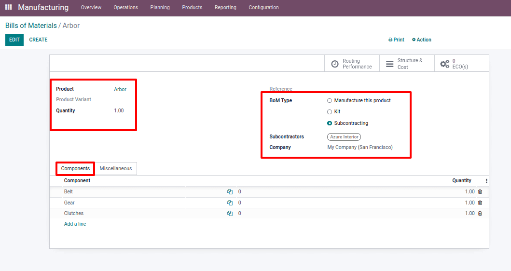The height and width of the screenshot is (271, 511).
Task: Choose the Kit BoM type
Action: 330,112
